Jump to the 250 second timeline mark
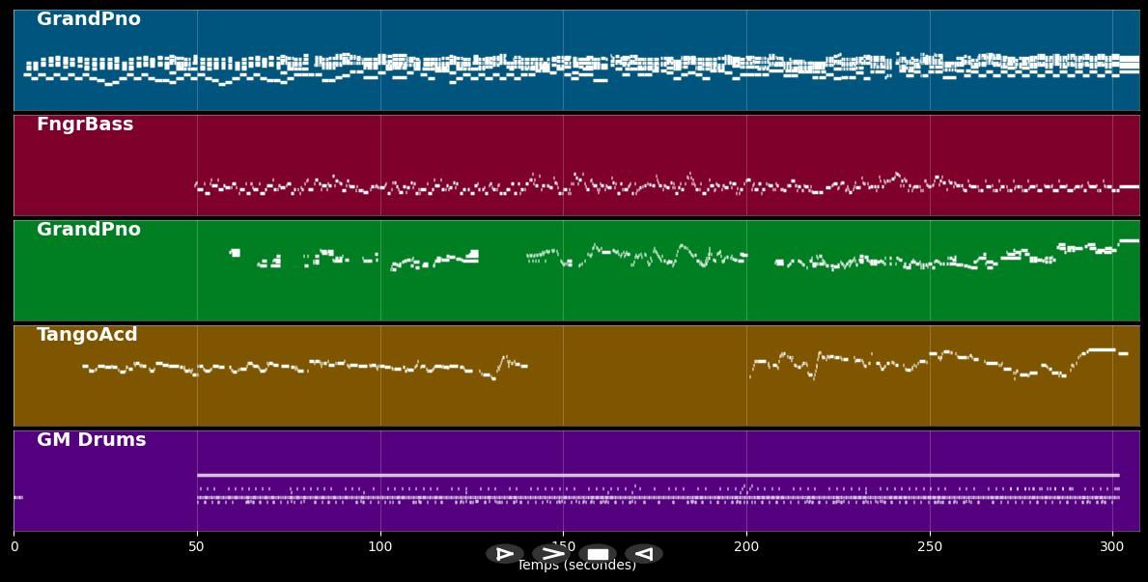Screen dimensions: 1148x582 click(930, 546)
